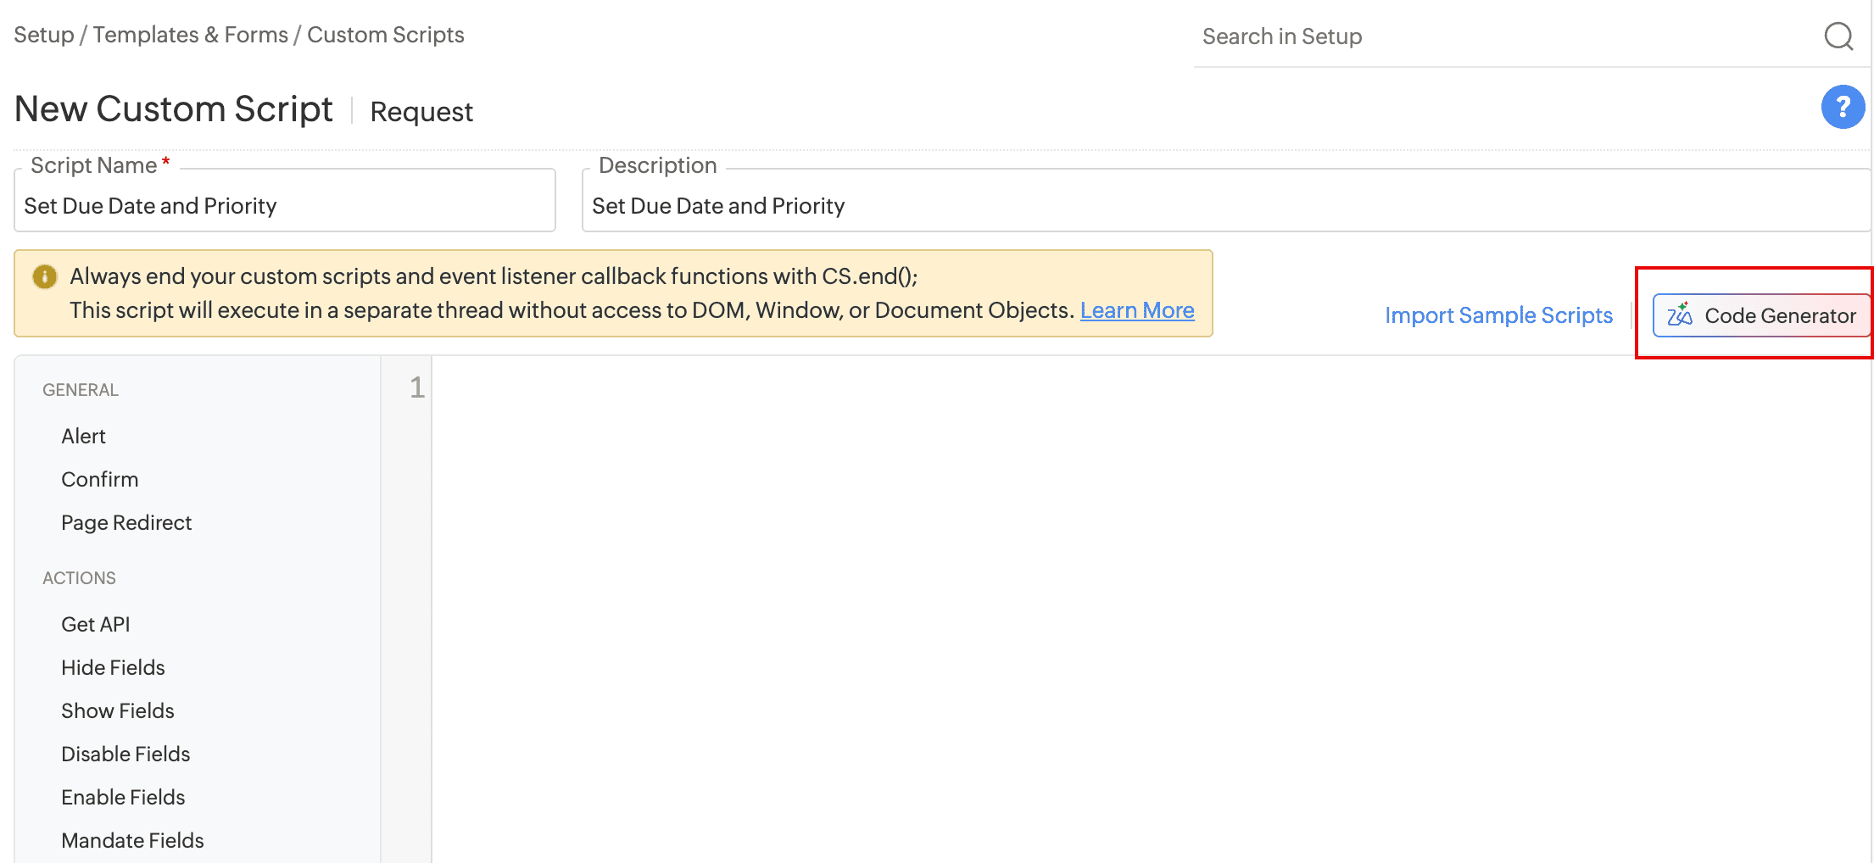1874x863 pixels.
Task: Select Page Redirect from General
Action: pos(126,522)
